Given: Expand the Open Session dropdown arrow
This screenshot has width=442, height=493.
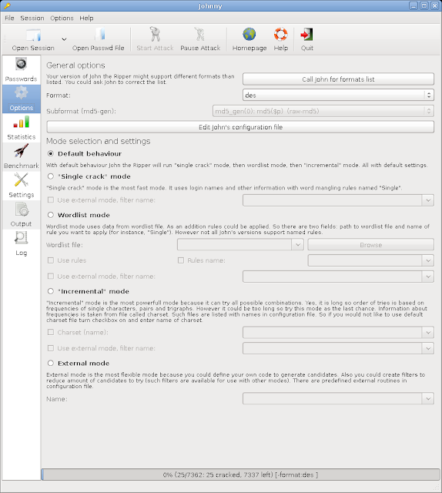Looking at the screenshot, I should pyautogui.click(x=64, y=39).
